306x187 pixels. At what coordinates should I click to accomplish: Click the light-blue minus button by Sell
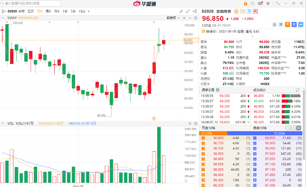[x=301, y=24]
